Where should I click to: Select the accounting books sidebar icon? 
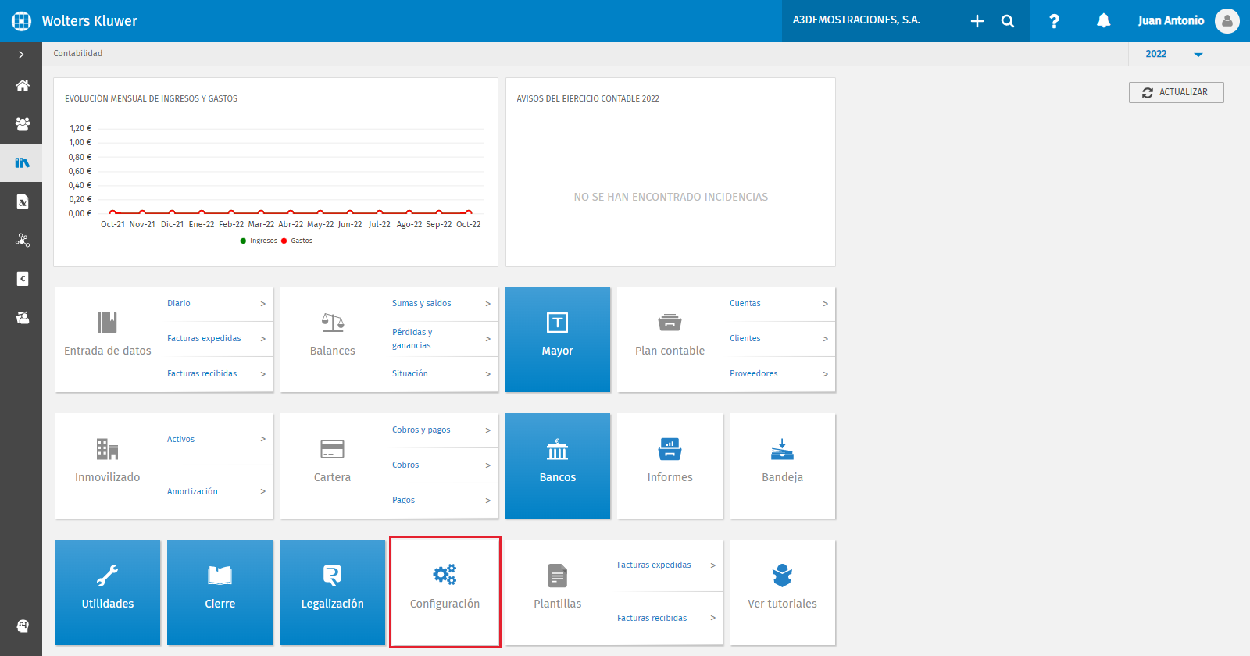23,162
